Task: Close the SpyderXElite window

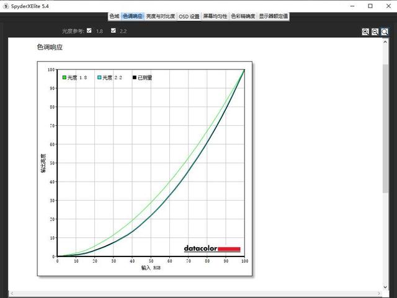Action: (x=388, y=6)
